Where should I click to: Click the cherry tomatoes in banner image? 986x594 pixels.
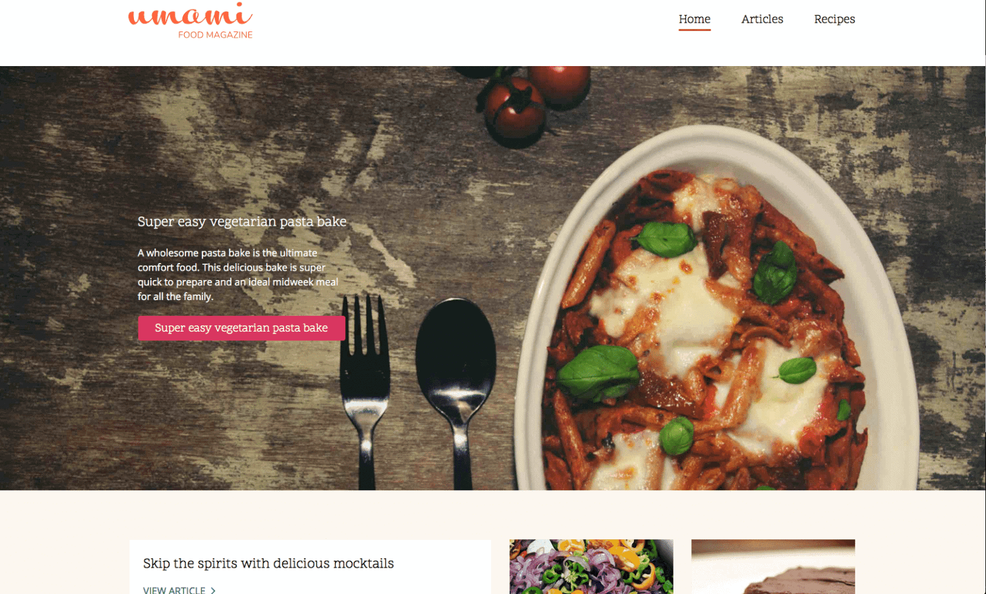(x=535, y=101)
